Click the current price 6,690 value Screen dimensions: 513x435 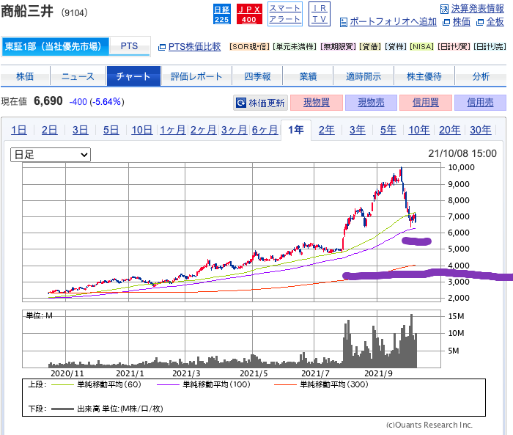[x=48, y=101]
